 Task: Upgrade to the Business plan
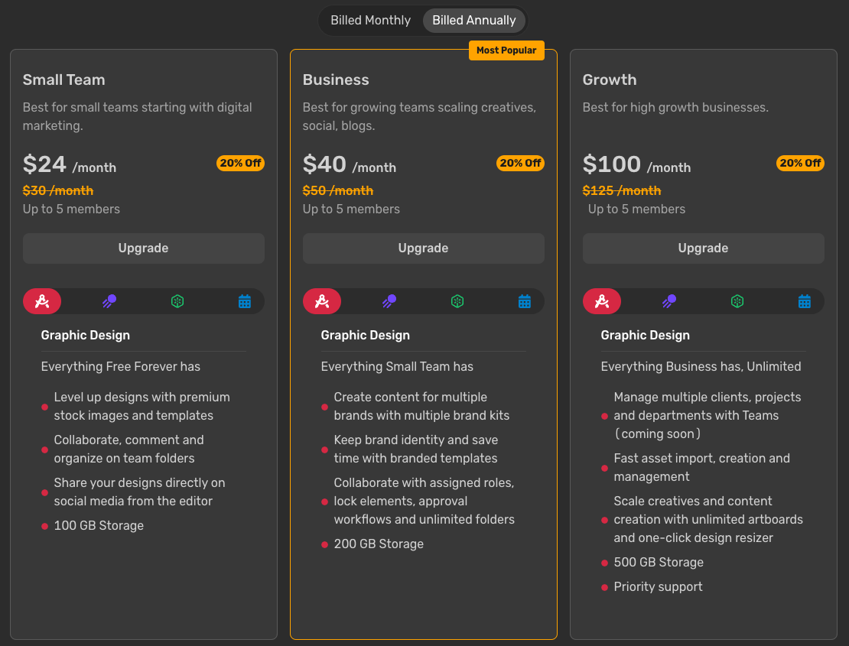pos(423,248)
